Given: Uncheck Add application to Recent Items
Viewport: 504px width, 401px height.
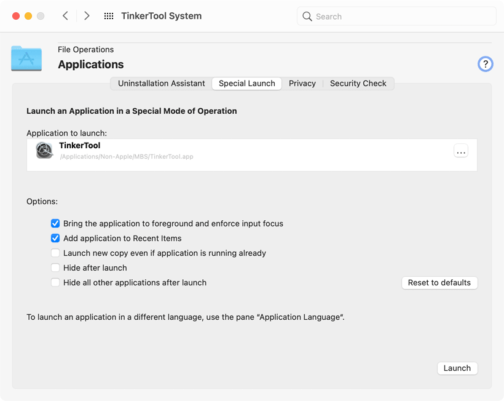Looking at the screenshot, I should click(x=55, y=238).
